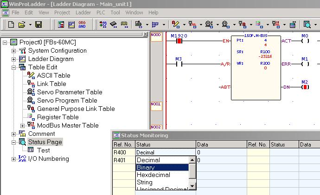Open the Tool menu

coord(115,12)
